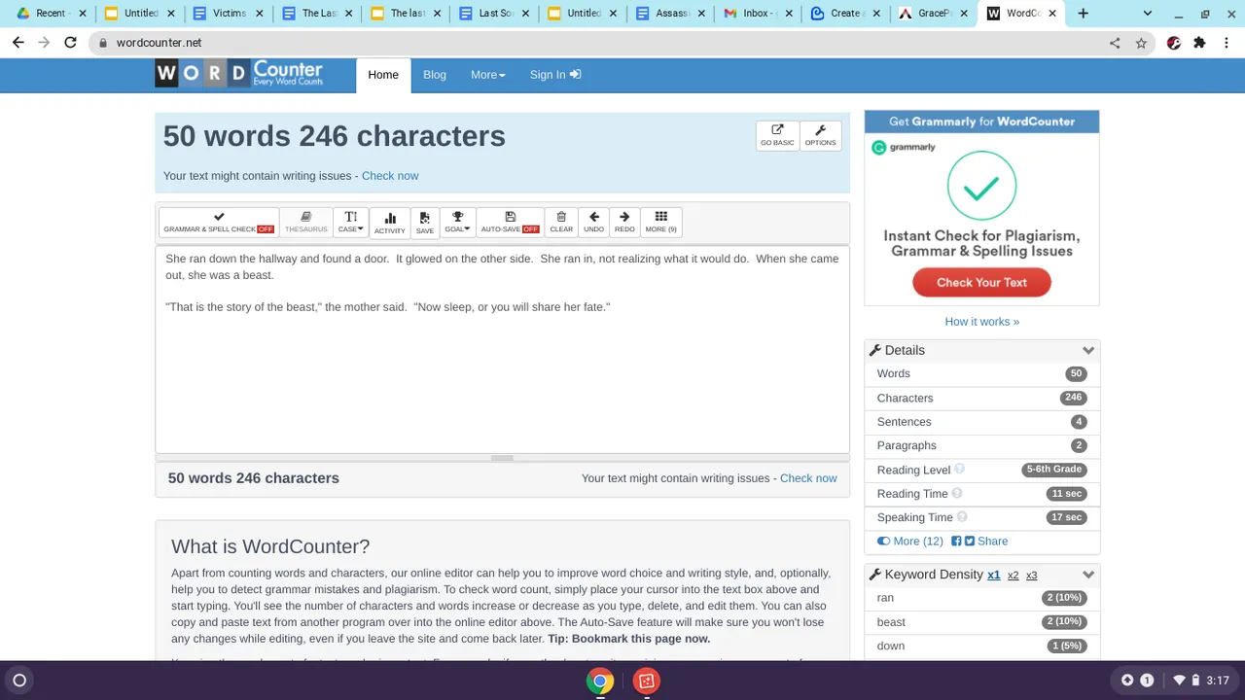Toggle More (12) details switch
This screenshot has width=1245, height=700.
tap(910, 542)
